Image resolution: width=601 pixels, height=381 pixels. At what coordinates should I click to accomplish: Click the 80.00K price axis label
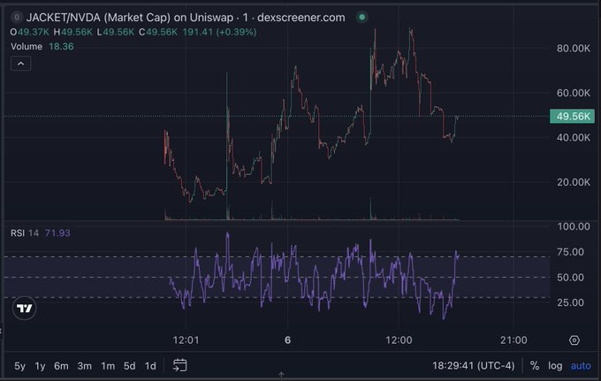pyautogui.click(x=574, y=49)
